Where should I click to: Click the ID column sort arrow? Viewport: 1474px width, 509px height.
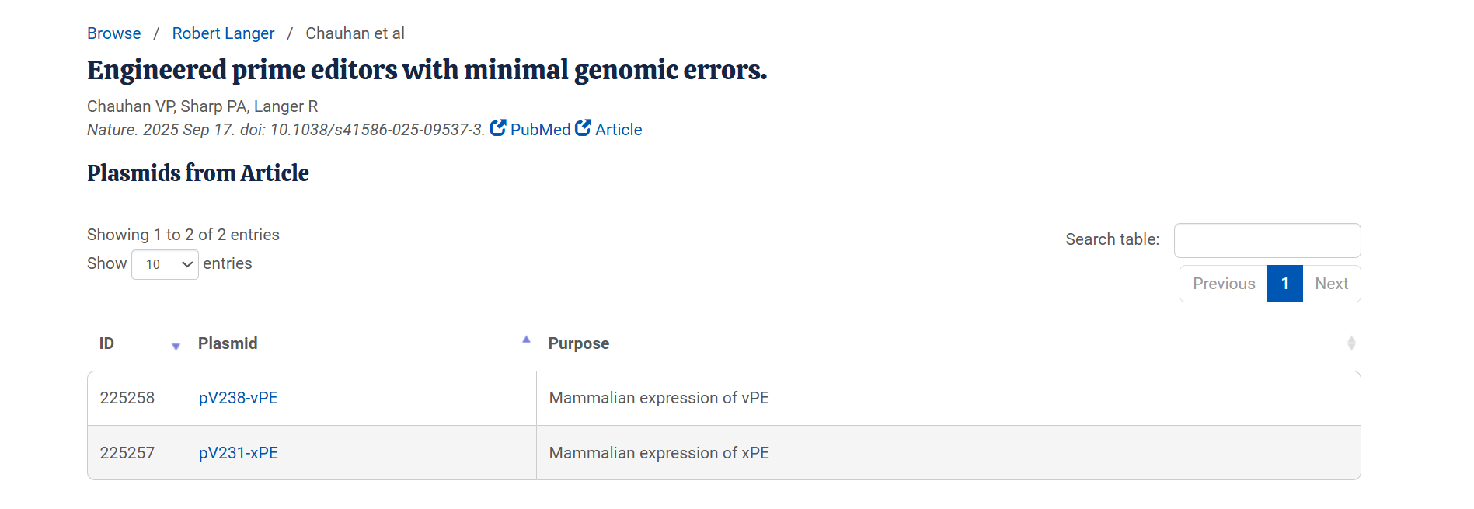coord(176,347)
